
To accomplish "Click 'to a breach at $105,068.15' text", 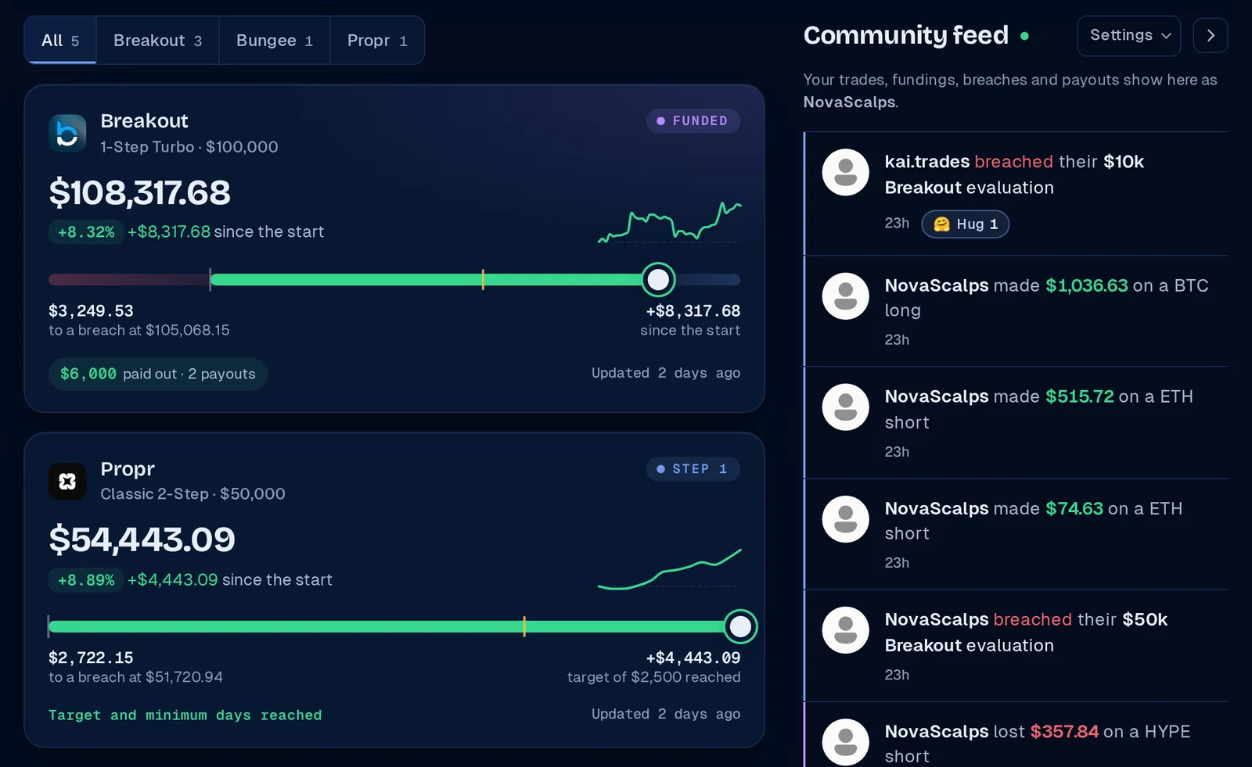I will click(139, 331).
